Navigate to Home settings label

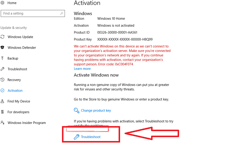pyautogui.click(x=12, y=3)
